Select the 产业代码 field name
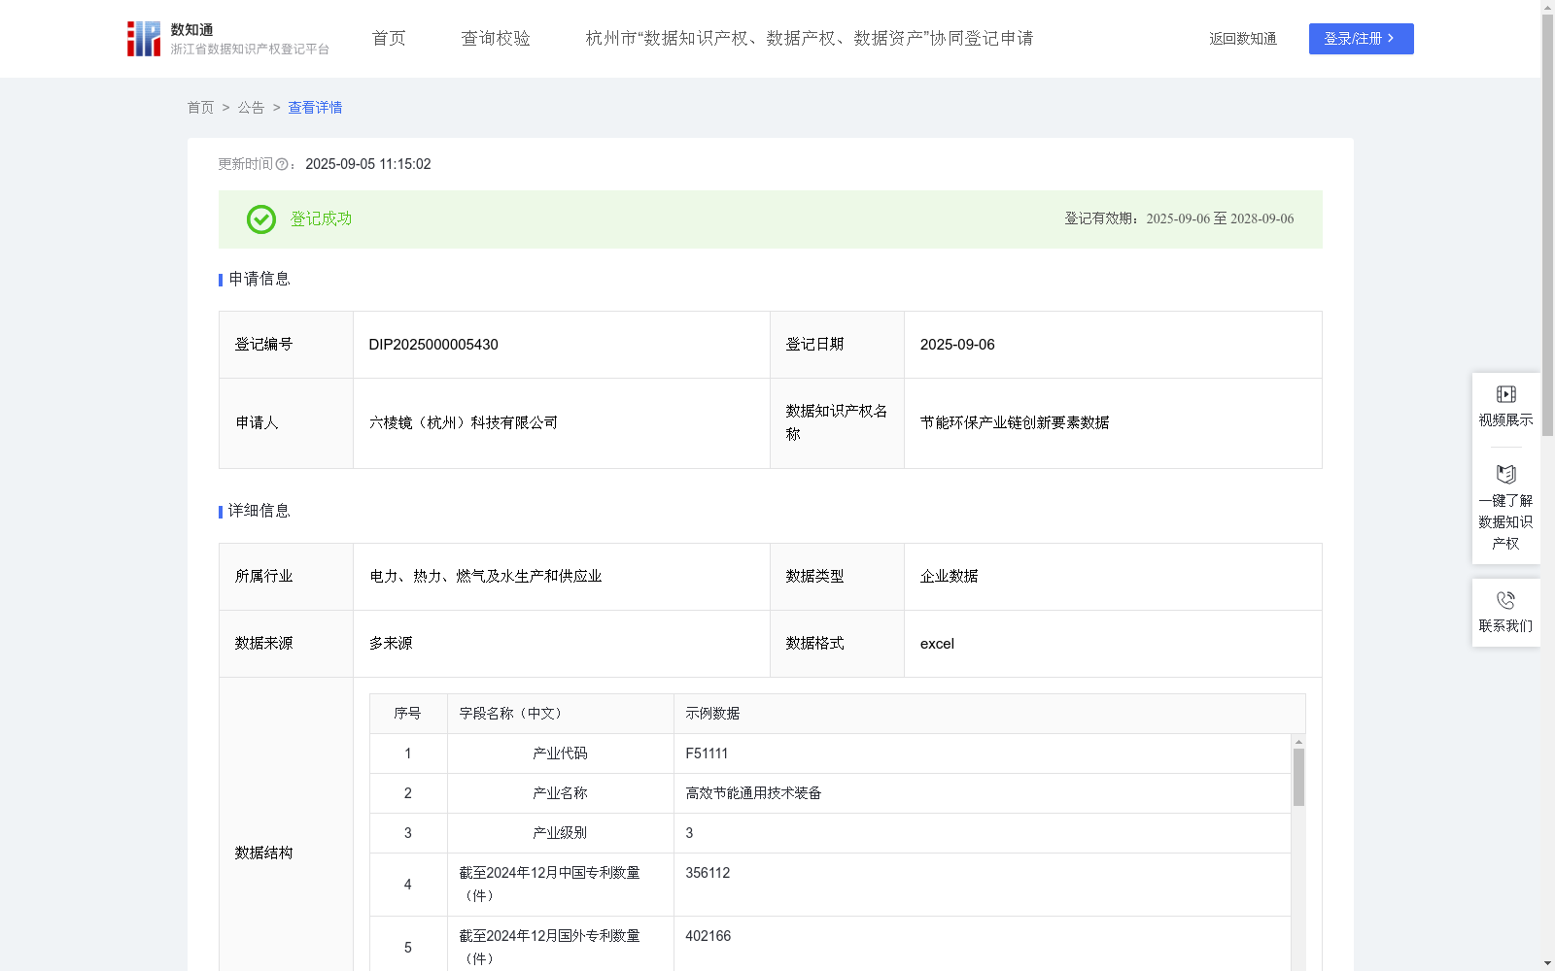This screenshot has height=971, width=1555. pos(560,753)
